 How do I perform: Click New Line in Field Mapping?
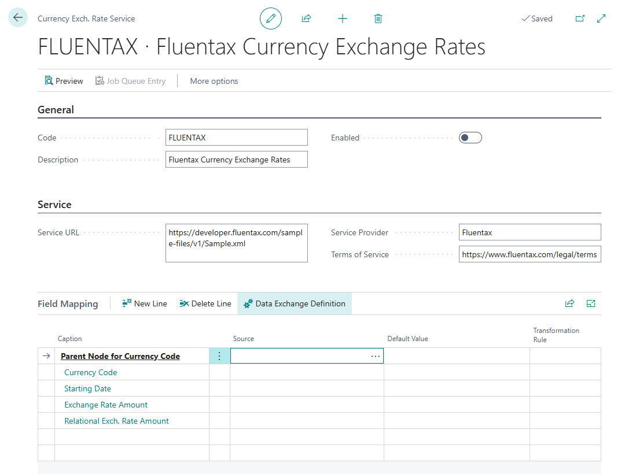[x=145, y=303]
